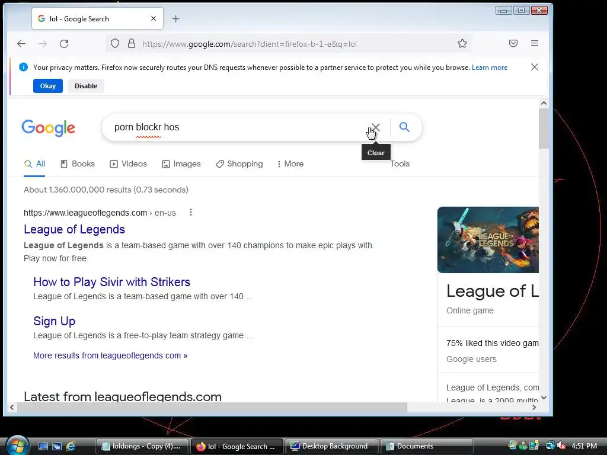
Task: Click the 75% liked this video game text
Action: tap(493, 343)
